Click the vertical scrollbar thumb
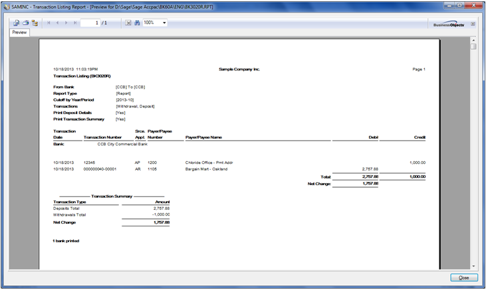This screenshot has width=486, height=290. coord(473,48)
